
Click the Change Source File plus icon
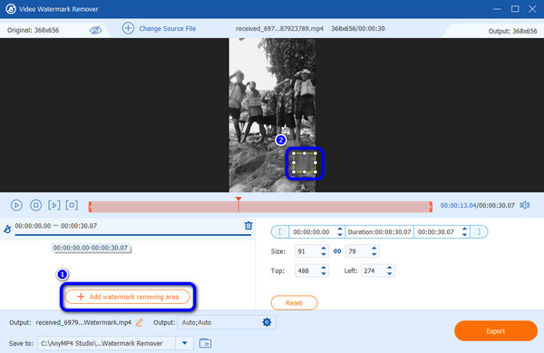[128, 28]
